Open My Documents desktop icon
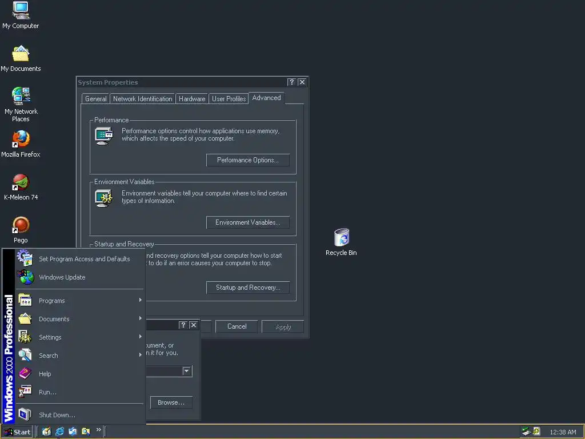Image resolution: width=585 pixels, height=439 pixels. pyautogui.click(x=21, y=58)
